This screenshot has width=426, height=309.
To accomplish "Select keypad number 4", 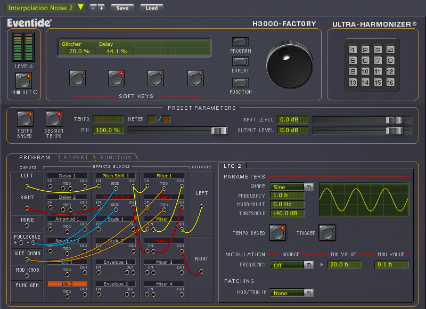I will click(x=390, y=50).
